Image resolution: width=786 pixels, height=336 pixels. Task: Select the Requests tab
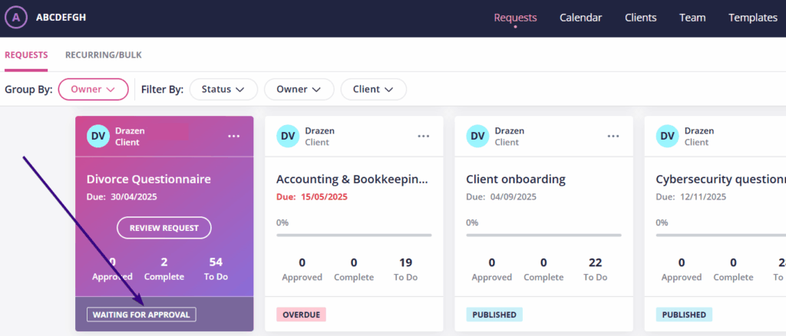click(x=26, y=55)
